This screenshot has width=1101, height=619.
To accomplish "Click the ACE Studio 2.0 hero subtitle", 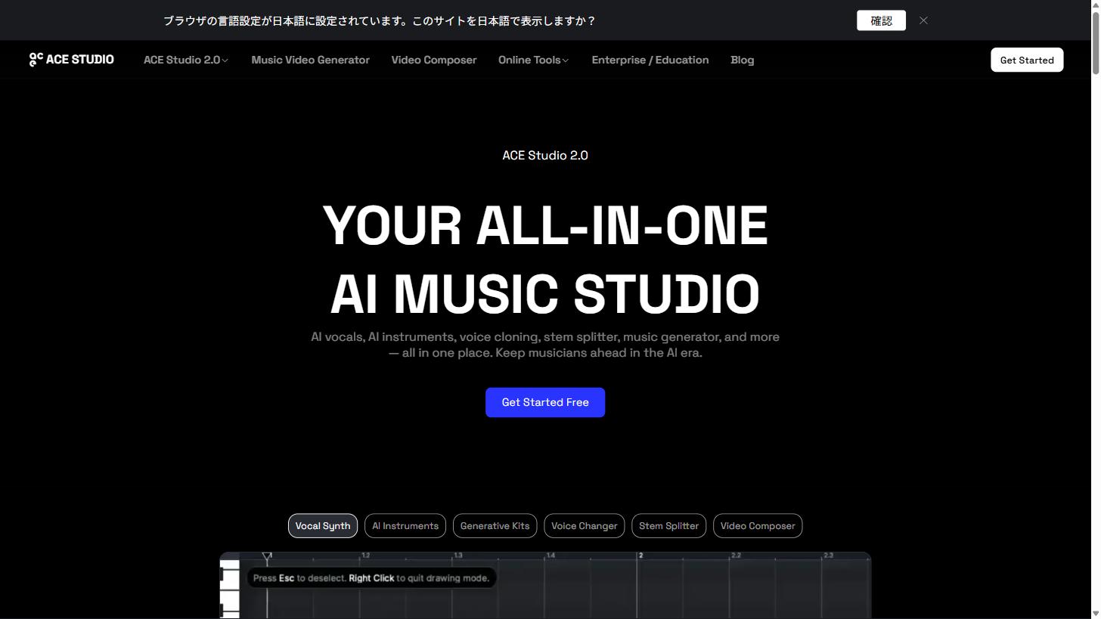I will tap(545, 155).
